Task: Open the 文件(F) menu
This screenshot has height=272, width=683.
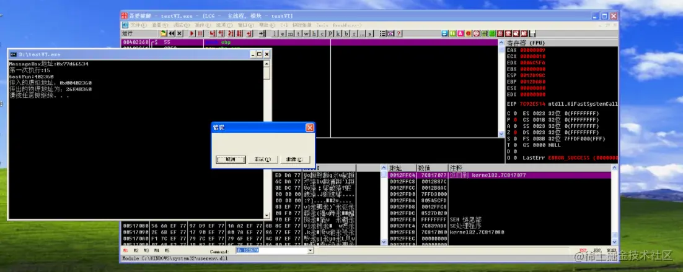Action: [138, 25]
